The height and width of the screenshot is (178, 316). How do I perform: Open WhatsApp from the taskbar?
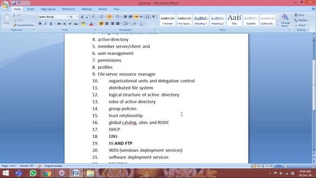[x=33, y=173]
